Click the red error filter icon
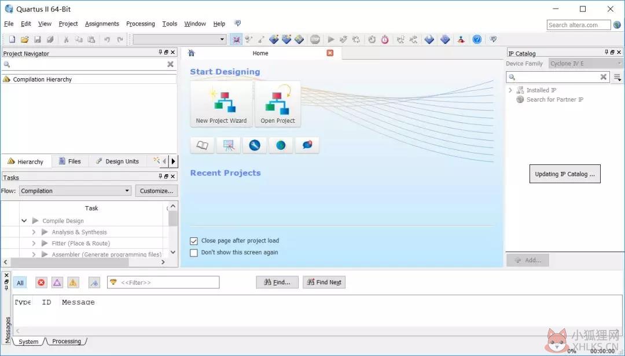 (x=41, y=282)
